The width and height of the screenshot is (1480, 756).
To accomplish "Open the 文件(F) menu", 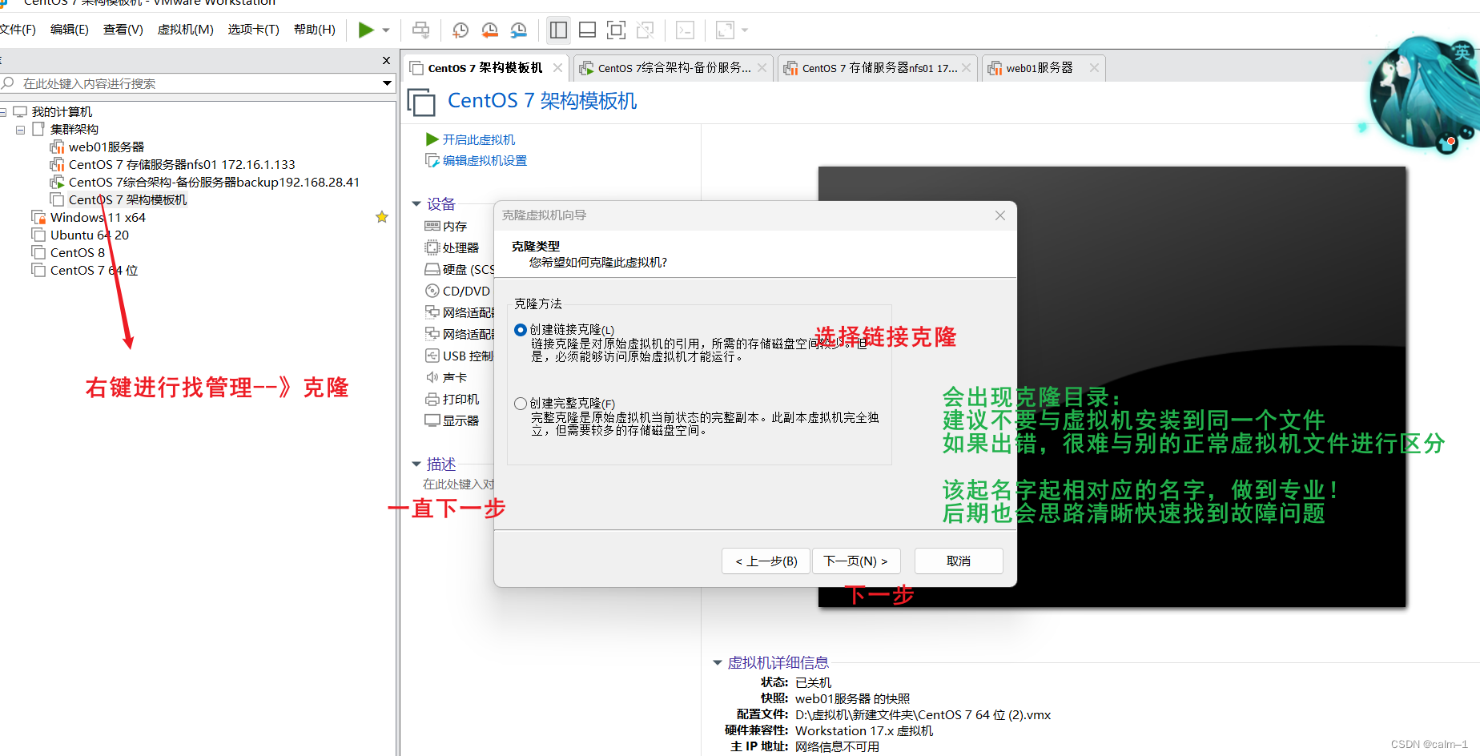I will [18, 30].
